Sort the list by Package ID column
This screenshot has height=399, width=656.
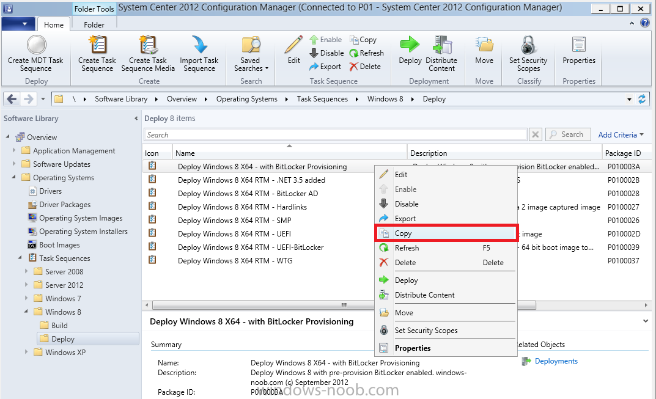[627, 153]
